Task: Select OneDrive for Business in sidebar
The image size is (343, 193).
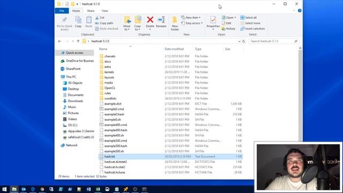Action: pyautogui.click(x=77, y=61)
